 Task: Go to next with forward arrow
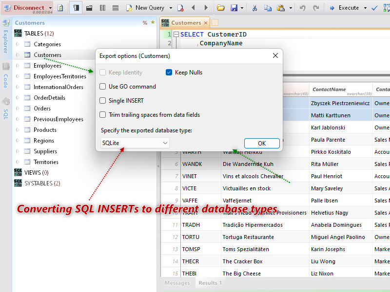(206, 8)
